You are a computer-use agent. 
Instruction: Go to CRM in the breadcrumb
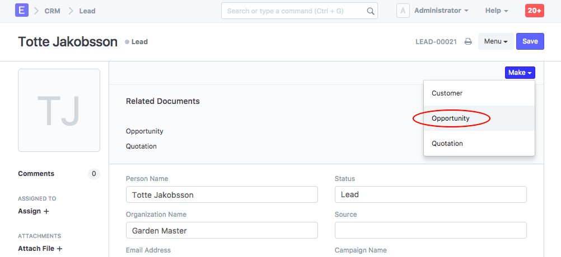click(52, 11)
